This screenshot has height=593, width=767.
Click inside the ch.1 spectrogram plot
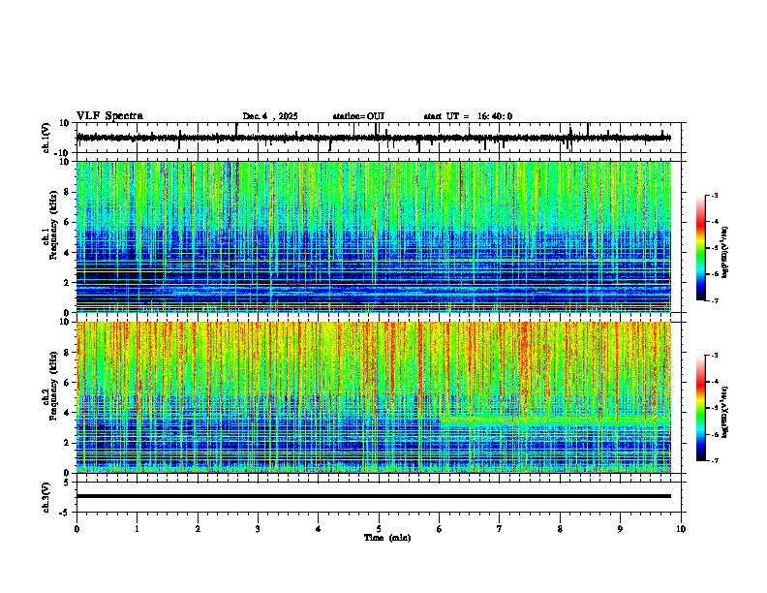coord(373,236)
